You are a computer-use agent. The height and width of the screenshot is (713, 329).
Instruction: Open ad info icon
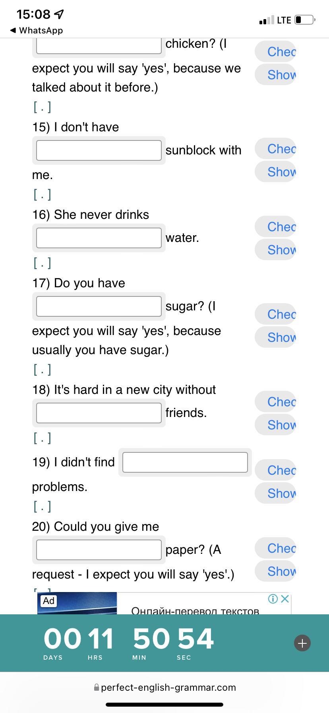pos(273,599)
